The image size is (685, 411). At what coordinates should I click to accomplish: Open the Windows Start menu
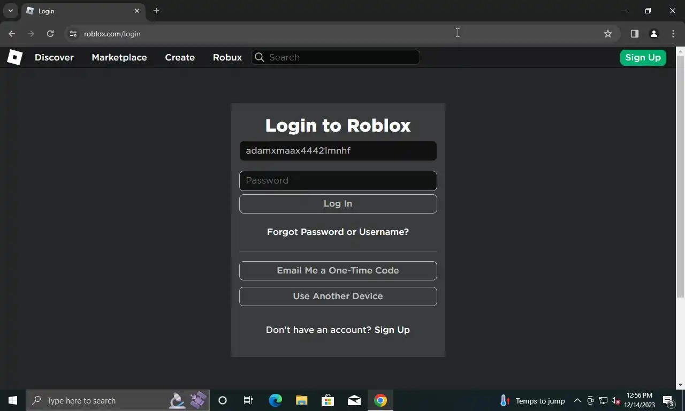[13, 400]
